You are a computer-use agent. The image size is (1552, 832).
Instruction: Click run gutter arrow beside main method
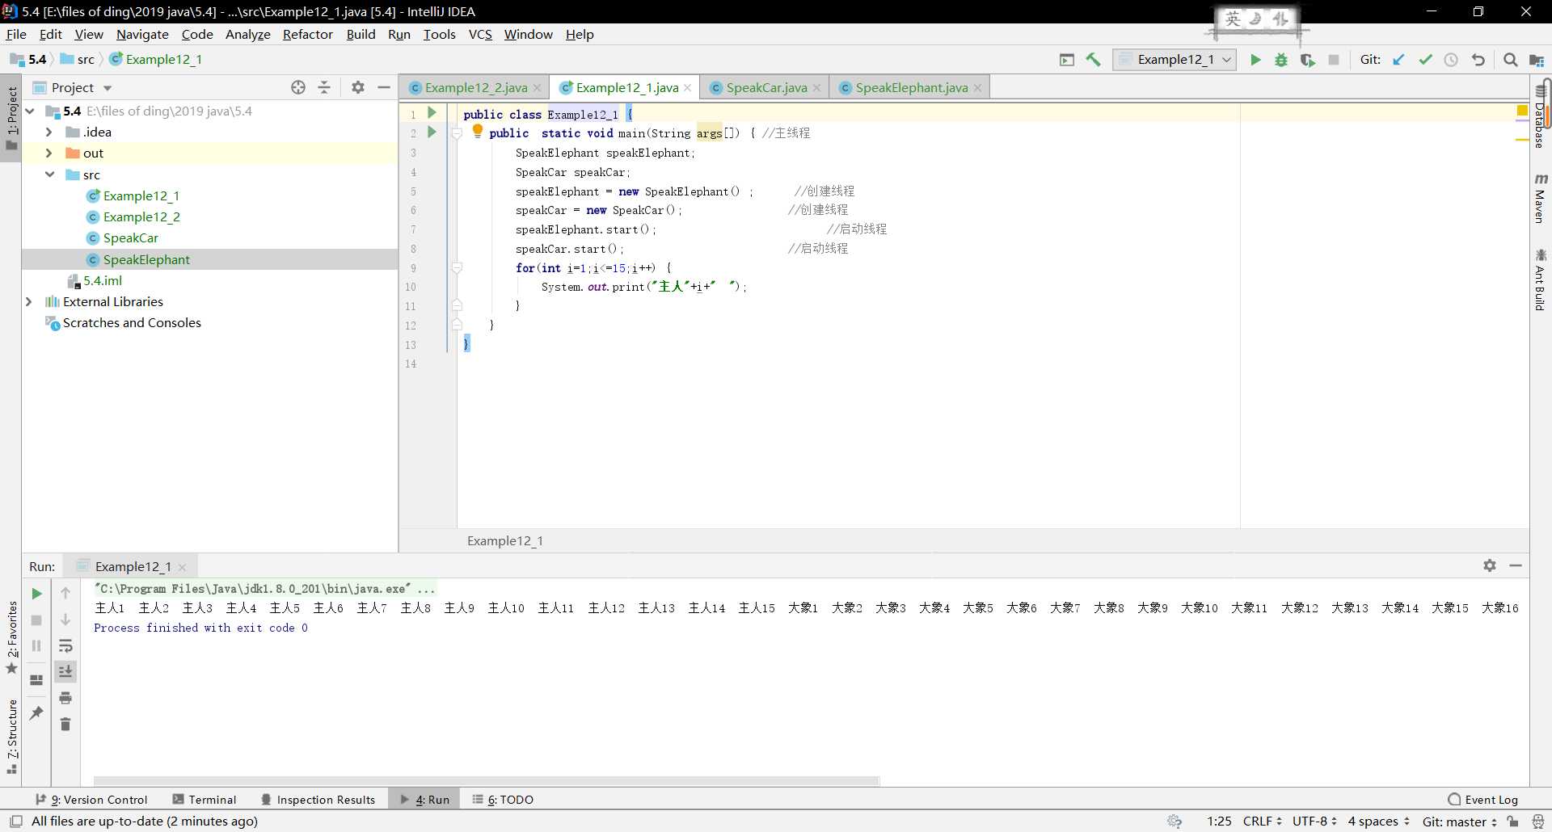coord(432,132)
